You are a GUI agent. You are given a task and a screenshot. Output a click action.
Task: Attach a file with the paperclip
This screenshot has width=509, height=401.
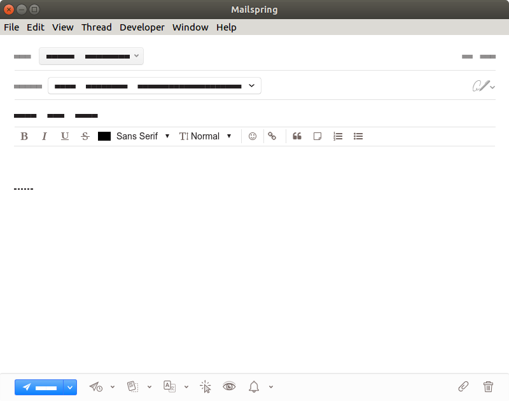pos(464,386)
